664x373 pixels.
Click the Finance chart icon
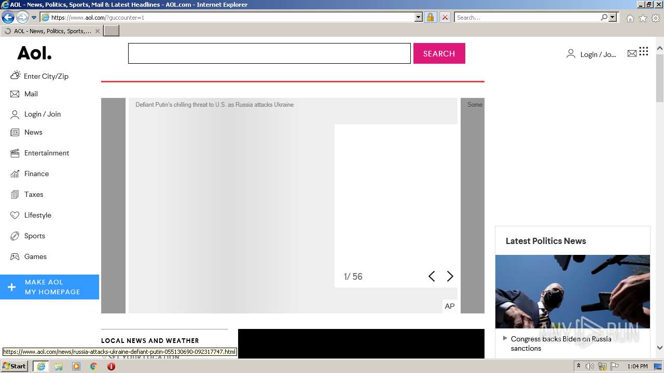(15, 174)
